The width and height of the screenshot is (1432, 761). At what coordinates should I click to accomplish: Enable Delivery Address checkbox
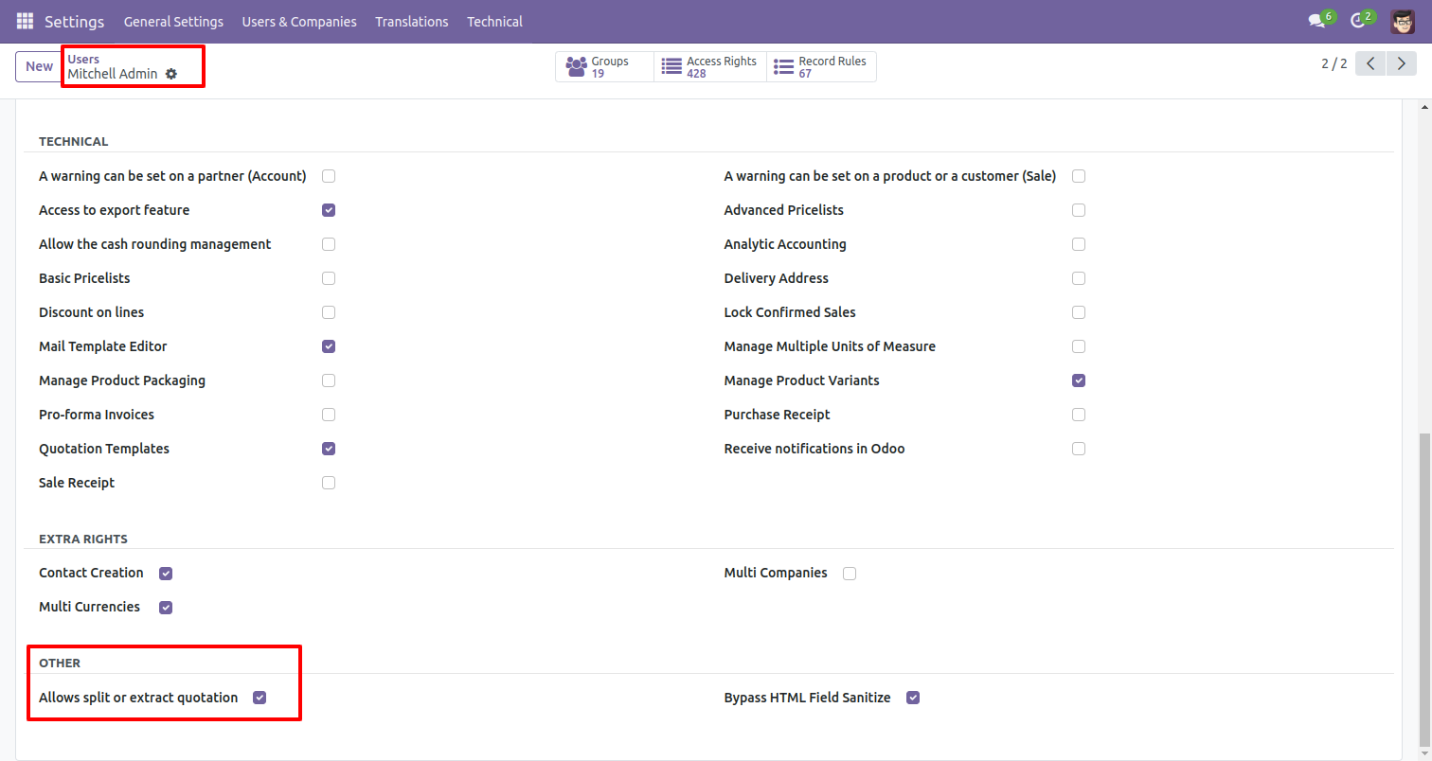coord(1079,278)
